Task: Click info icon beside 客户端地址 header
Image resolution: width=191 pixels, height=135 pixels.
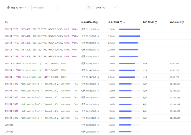Action: point(183,22)
